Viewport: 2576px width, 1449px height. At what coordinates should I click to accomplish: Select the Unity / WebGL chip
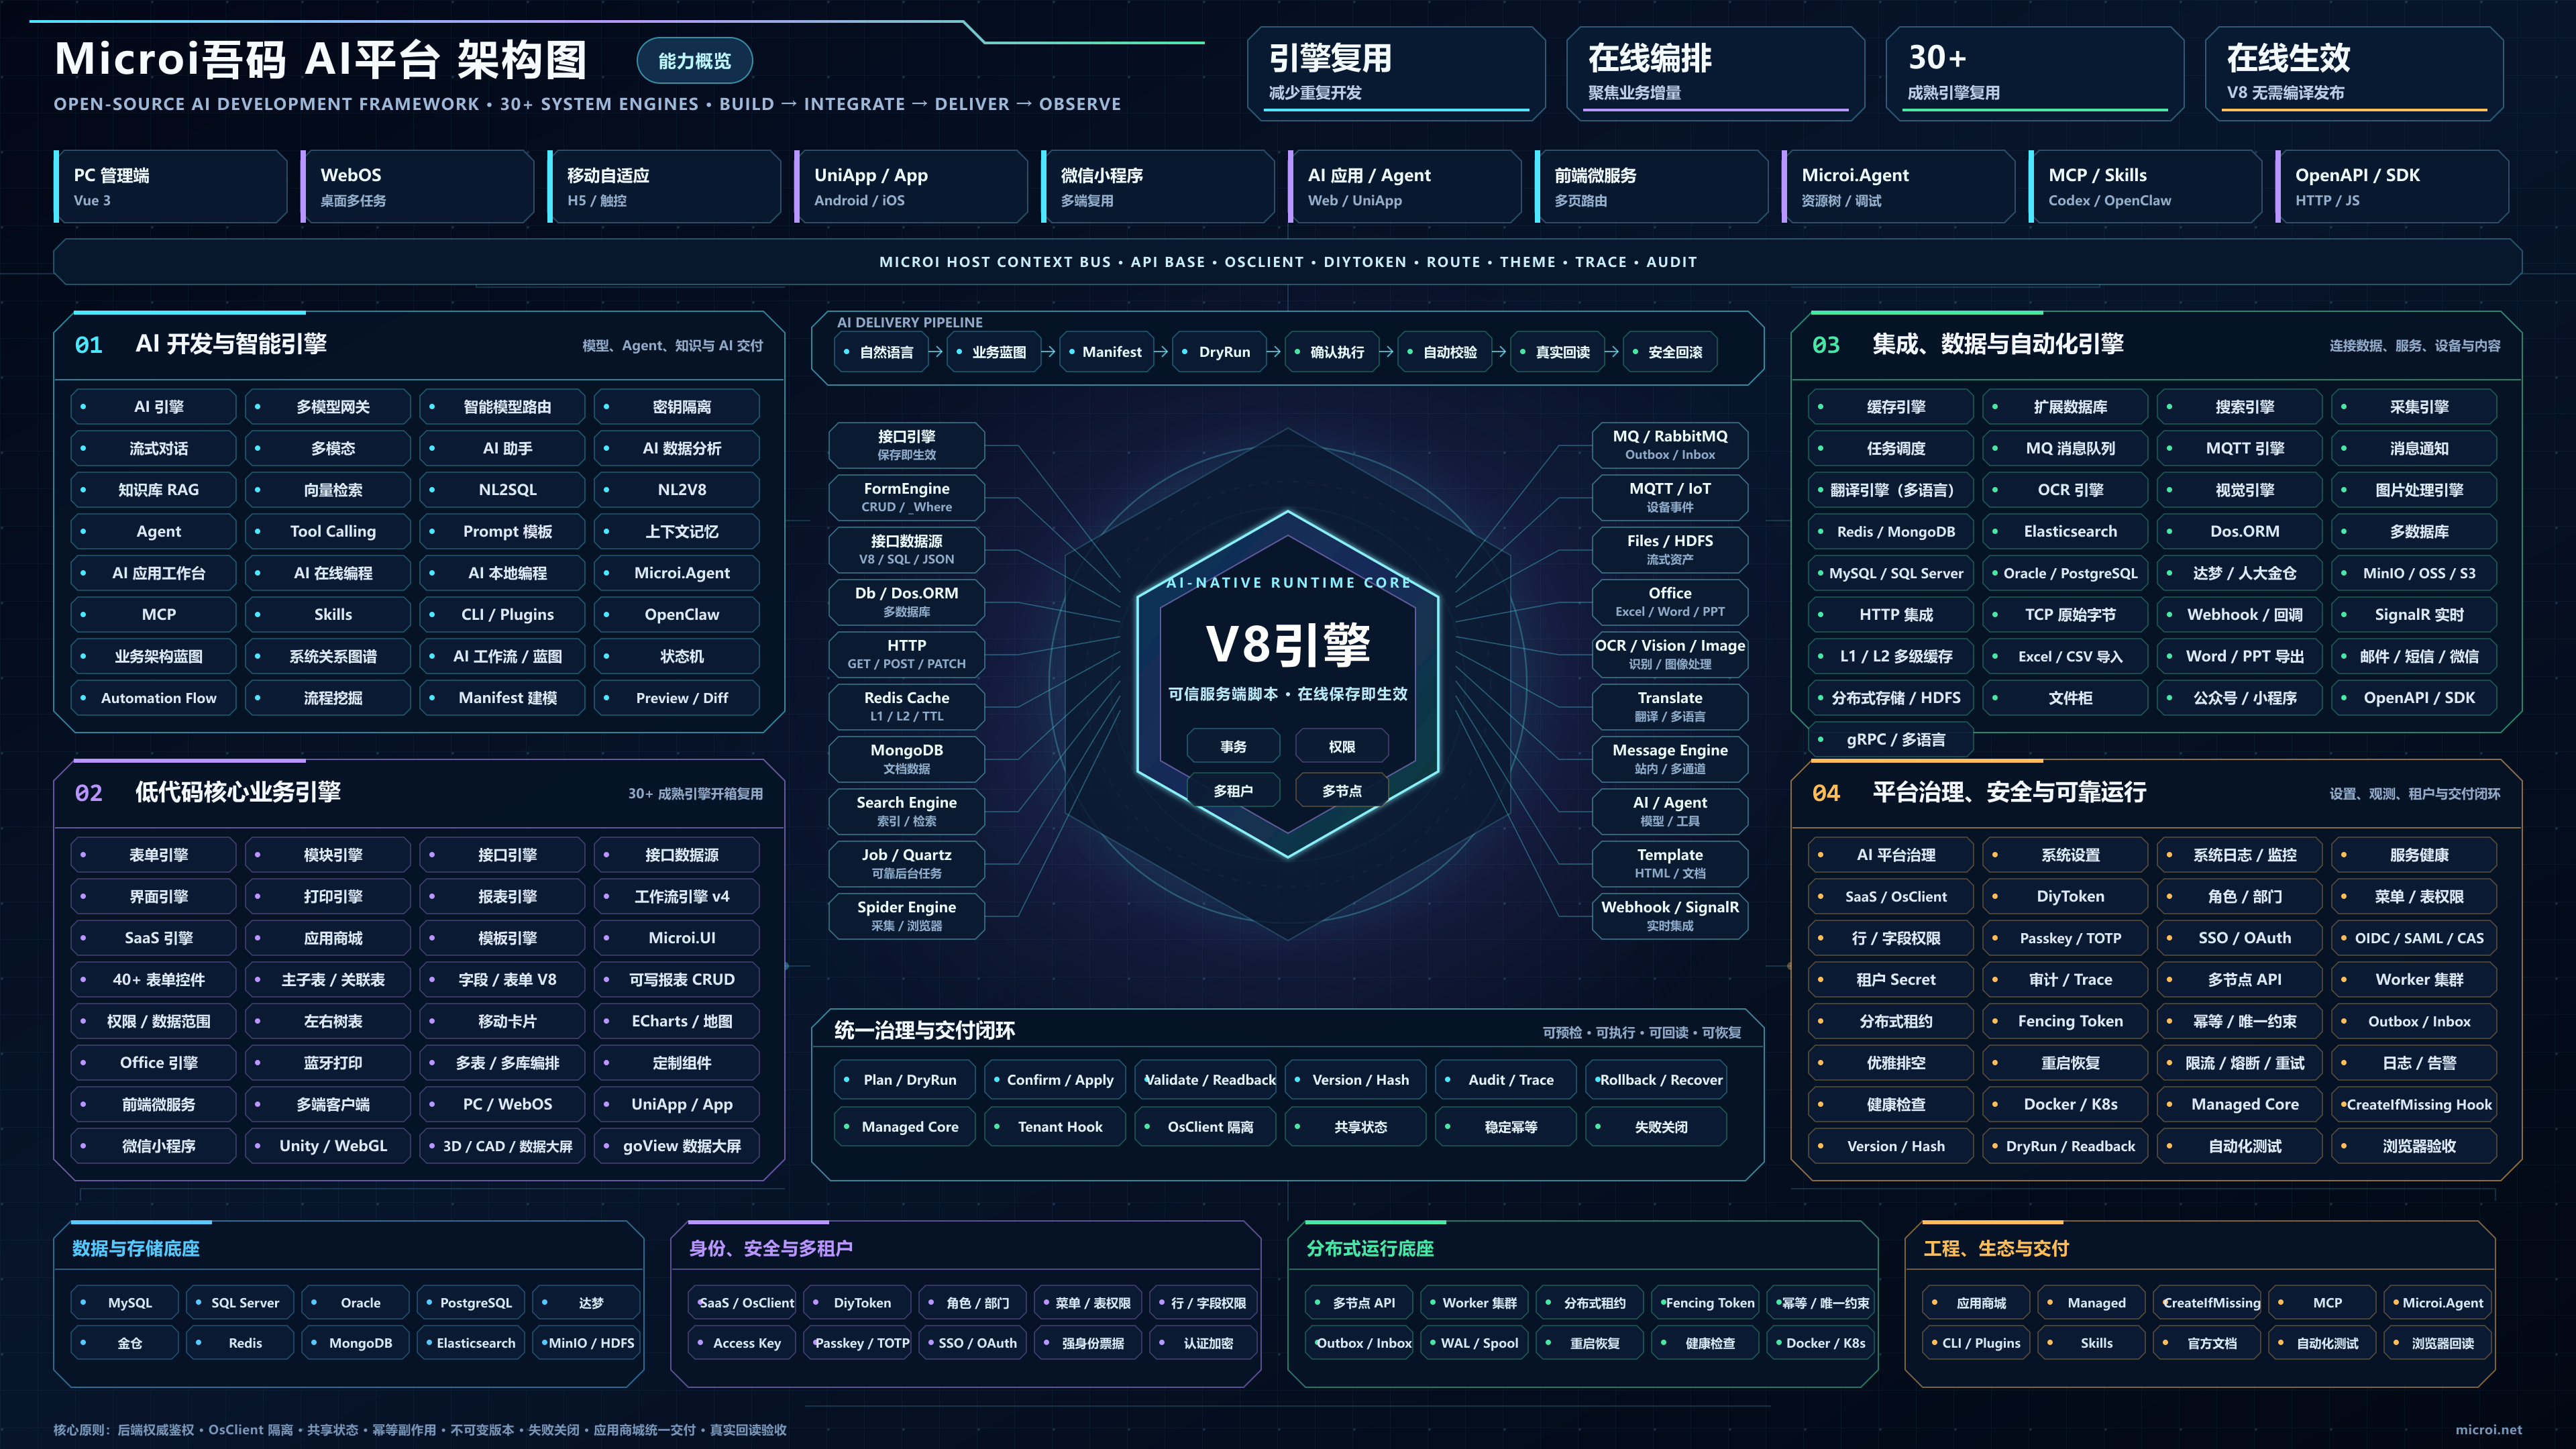[x=328, y=1146]
